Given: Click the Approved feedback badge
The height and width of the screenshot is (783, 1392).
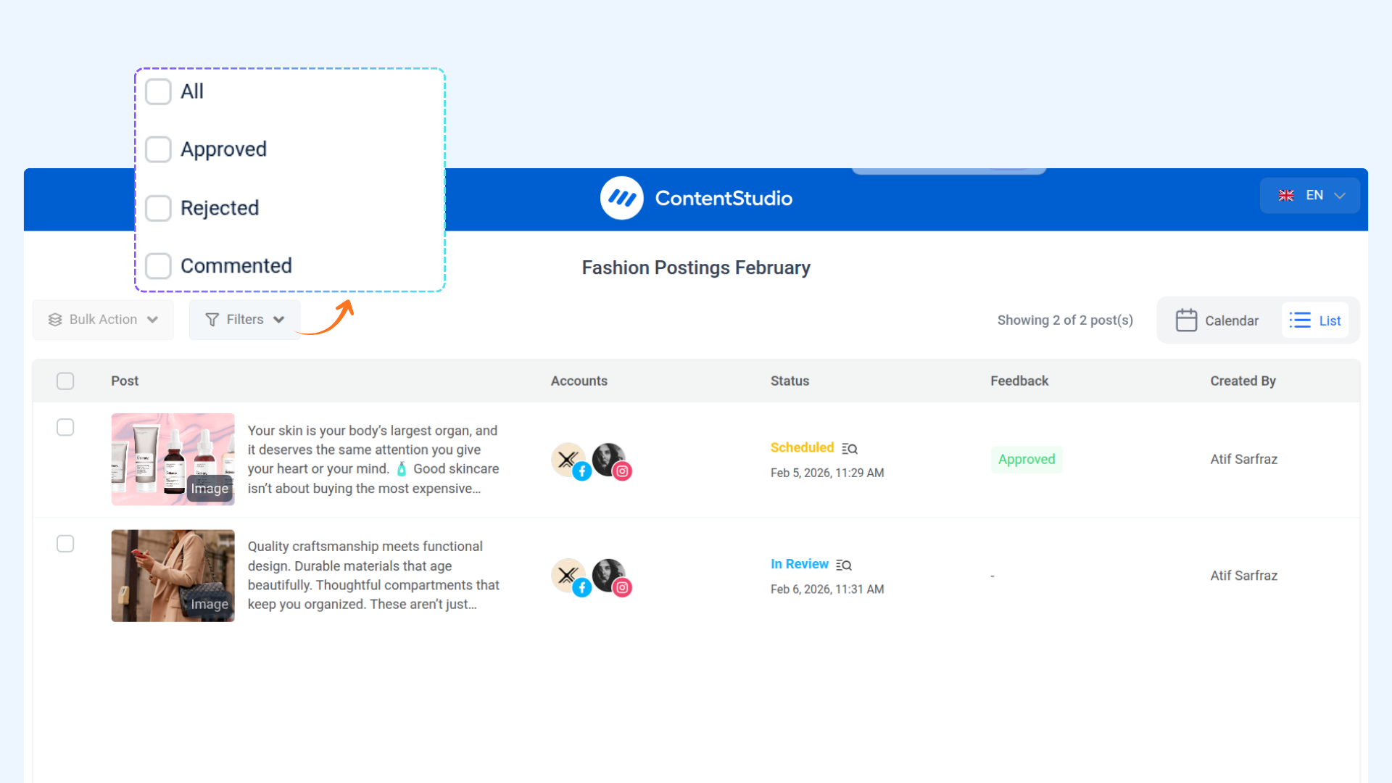Looking at the screenshot, I should pos(1026,460).
